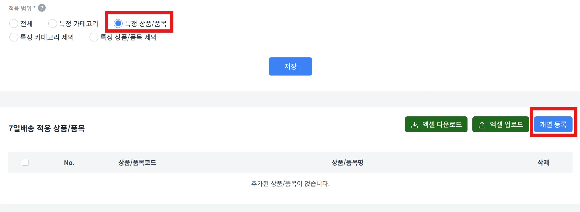Screen dimensions: 580x212
Task: Click the 삭제 column header
Action: [543, 163]
